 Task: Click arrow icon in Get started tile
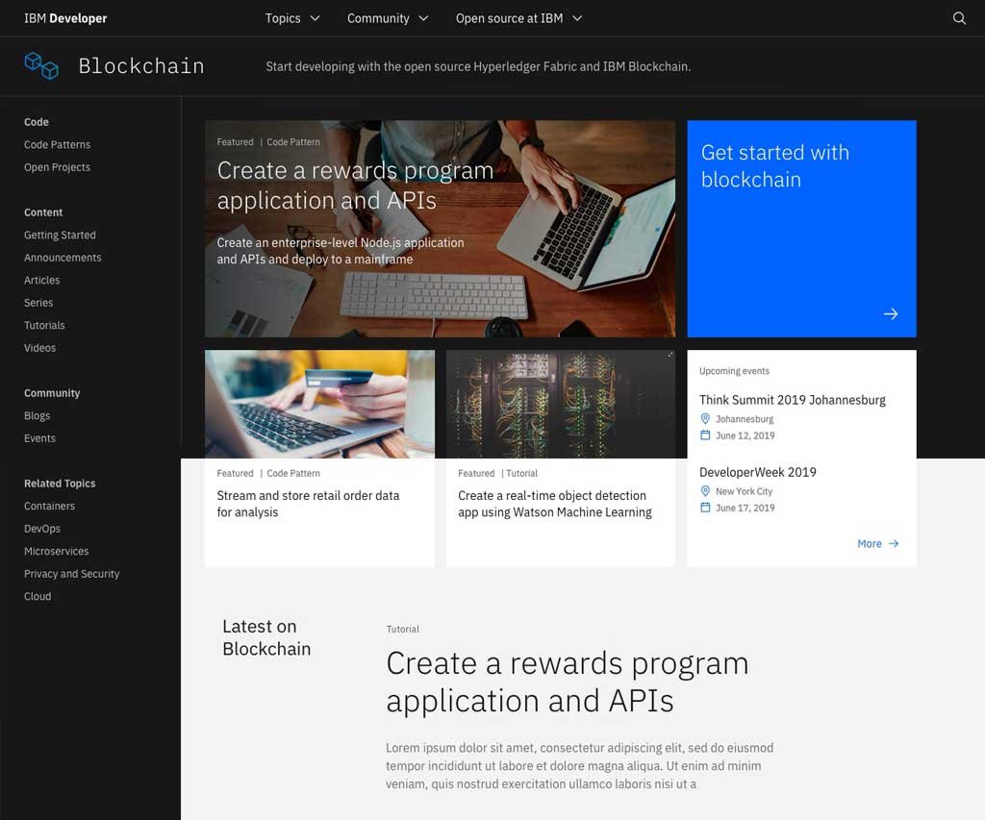point(890,314)
